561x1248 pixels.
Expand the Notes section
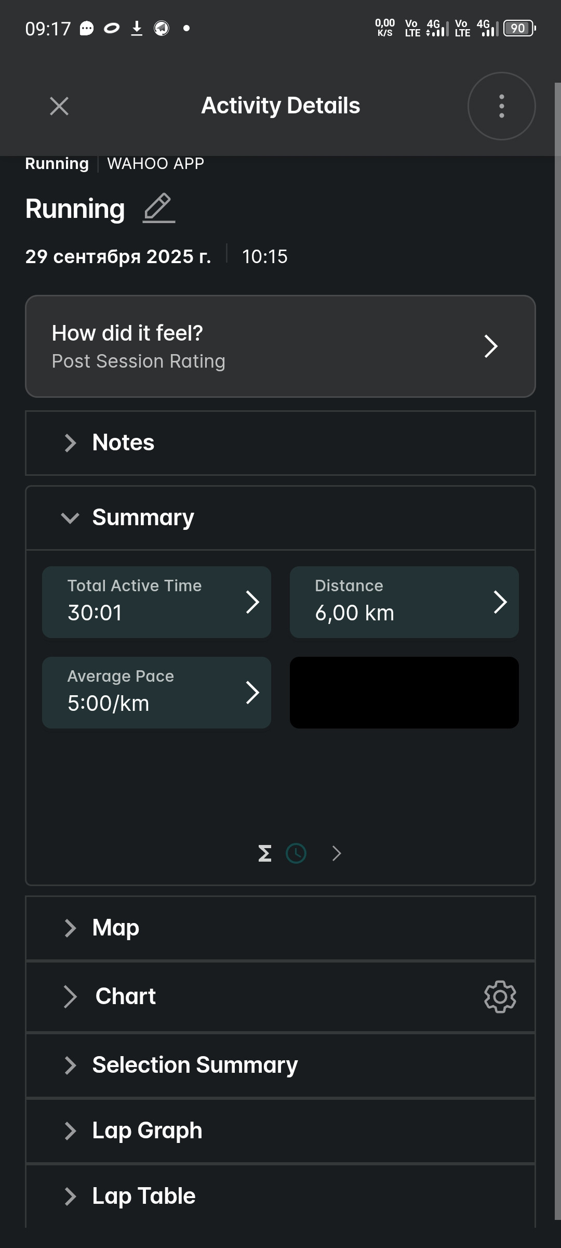coord(280,443)
